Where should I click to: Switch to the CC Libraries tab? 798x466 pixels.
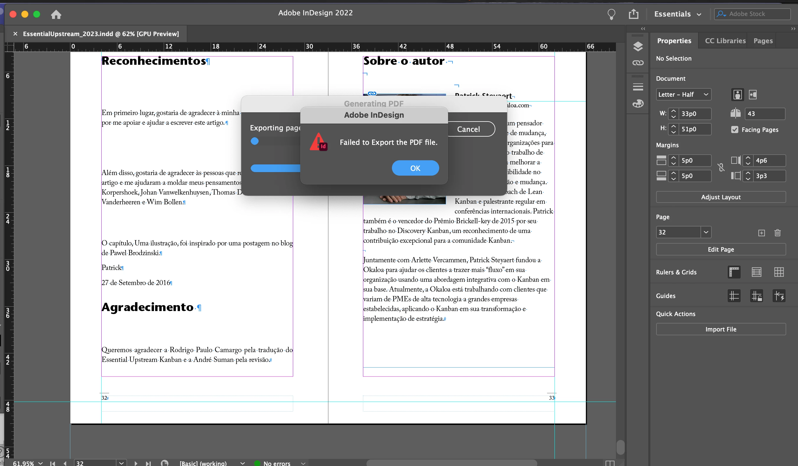[x=725, y=41]
